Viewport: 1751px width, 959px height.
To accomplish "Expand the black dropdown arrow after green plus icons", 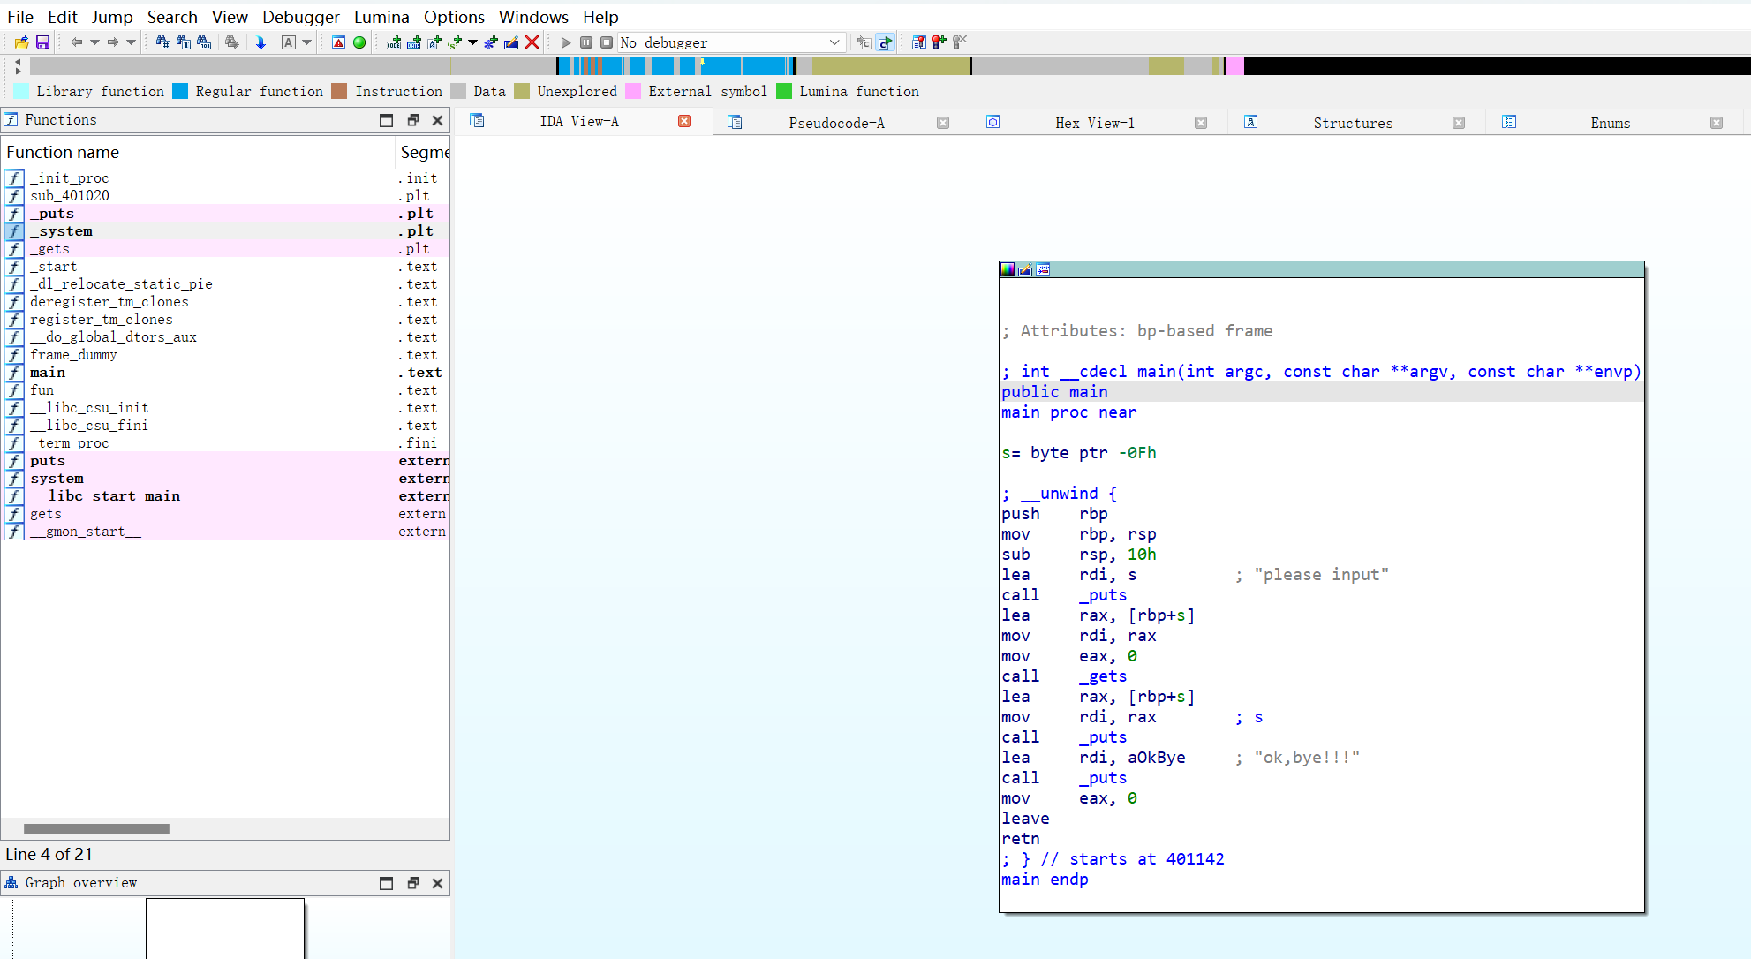I will coord(472,42).
